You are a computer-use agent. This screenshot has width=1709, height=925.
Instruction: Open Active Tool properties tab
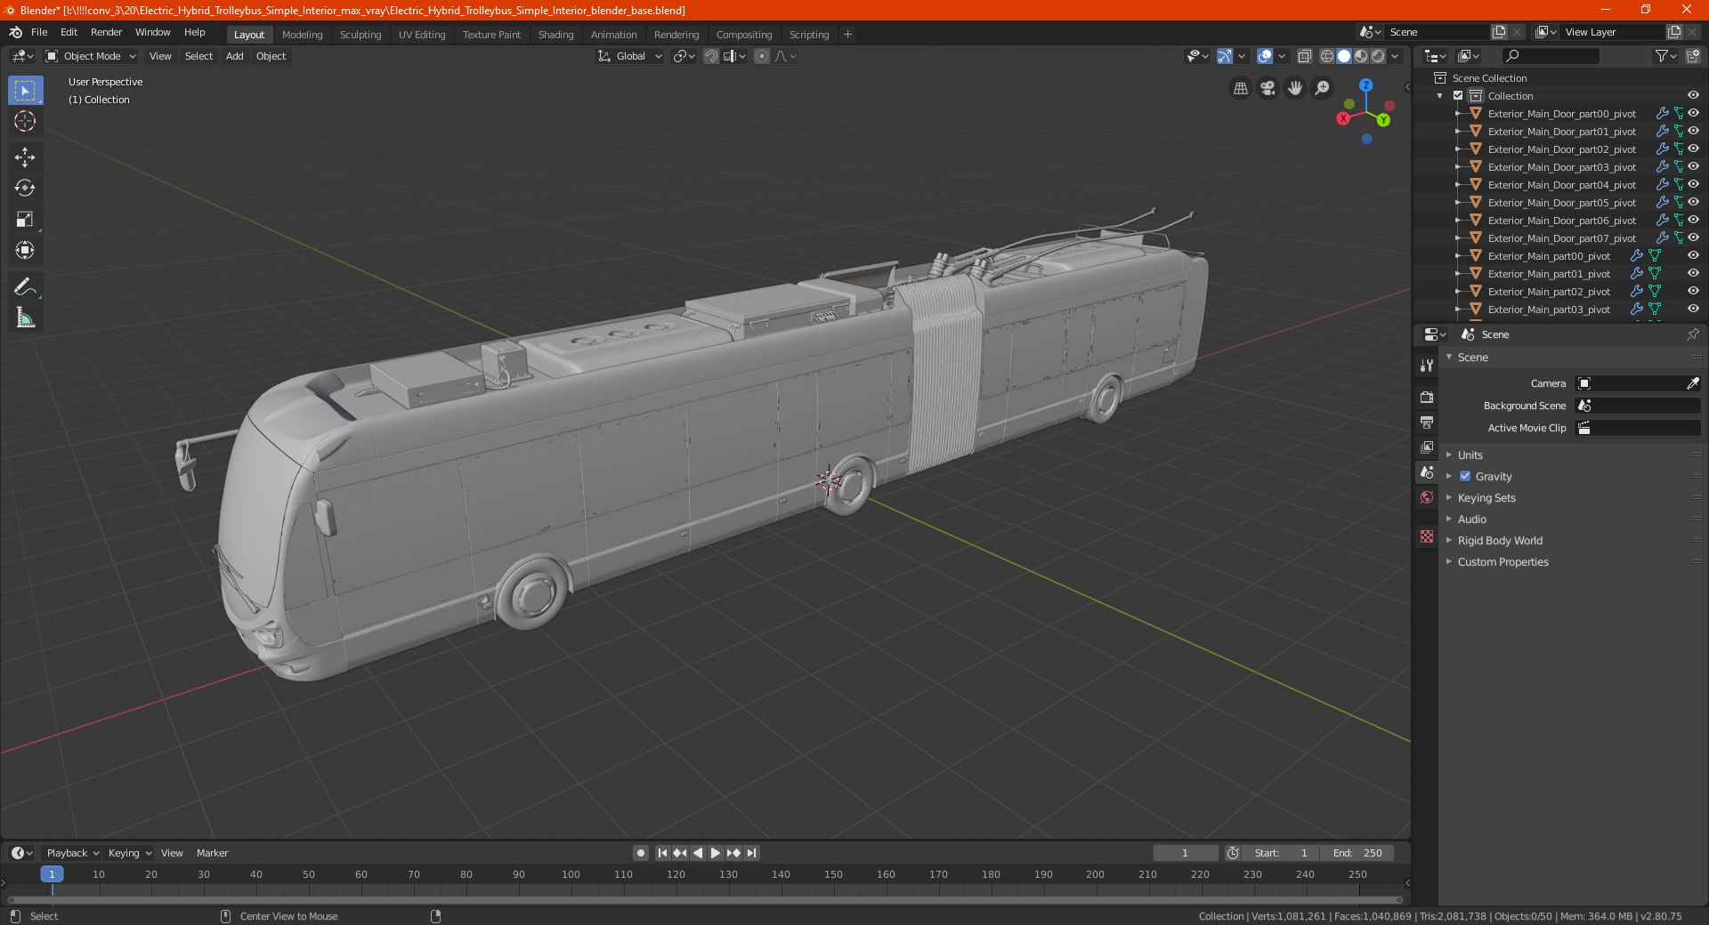[1427, 365]
